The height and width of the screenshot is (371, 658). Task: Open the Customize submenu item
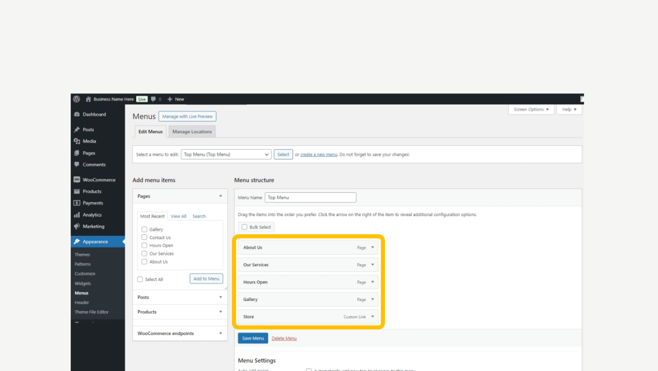[x=85, y=274]
